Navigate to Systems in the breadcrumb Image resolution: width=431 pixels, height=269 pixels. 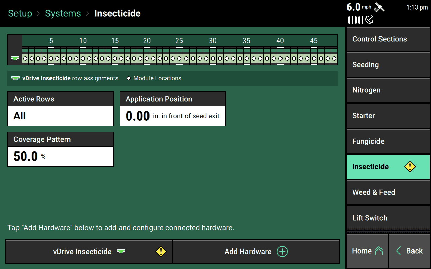click(x=63, y=13)
